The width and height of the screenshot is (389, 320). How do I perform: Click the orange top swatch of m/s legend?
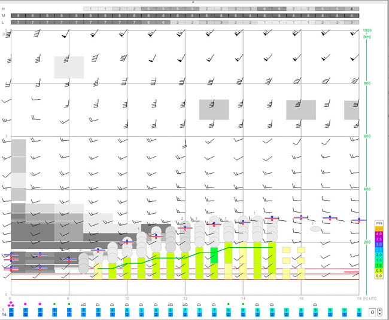(x=379, y=229)
